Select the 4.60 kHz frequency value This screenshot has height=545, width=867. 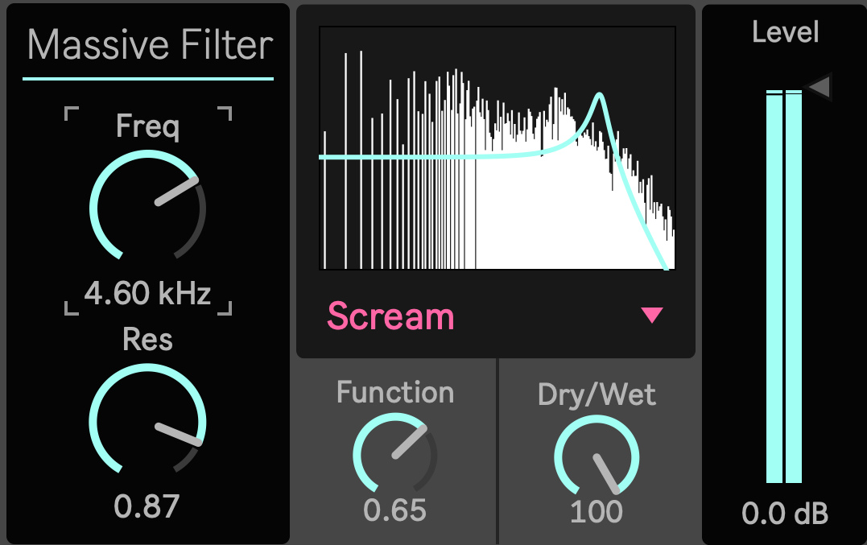(147, 294)
